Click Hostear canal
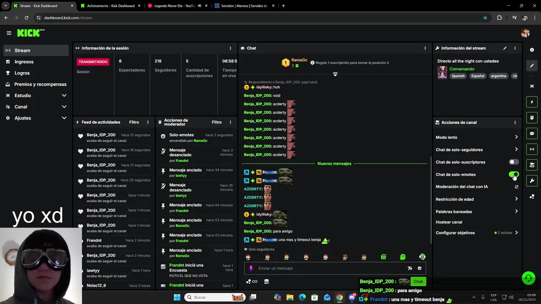The height and width of the screenshot is (304, 541). [x=449, y=222]
